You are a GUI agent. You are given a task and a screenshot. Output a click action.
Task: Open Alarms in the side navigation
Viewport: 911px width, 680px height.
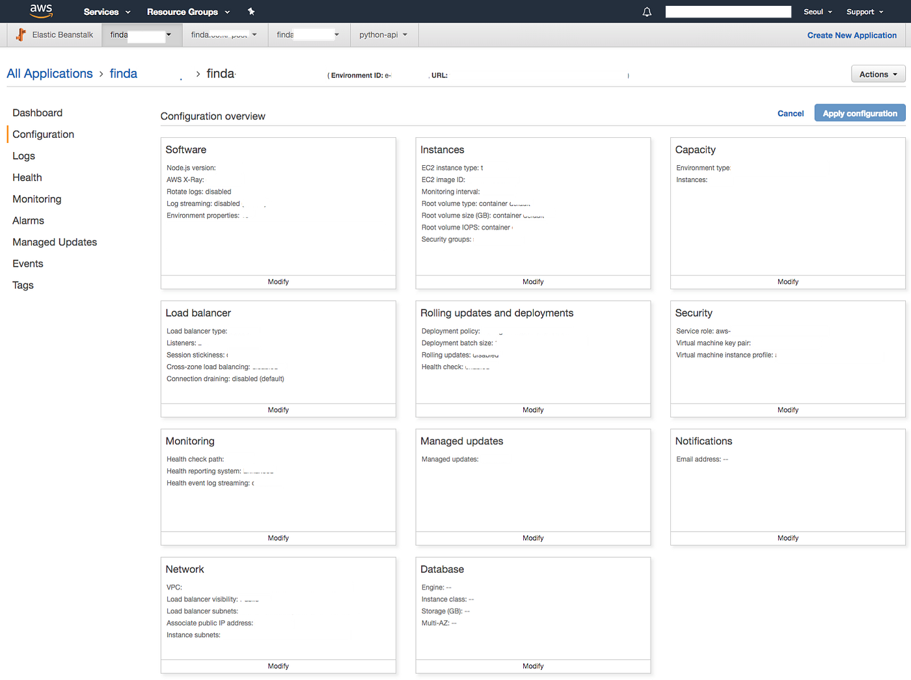[29, 220]
